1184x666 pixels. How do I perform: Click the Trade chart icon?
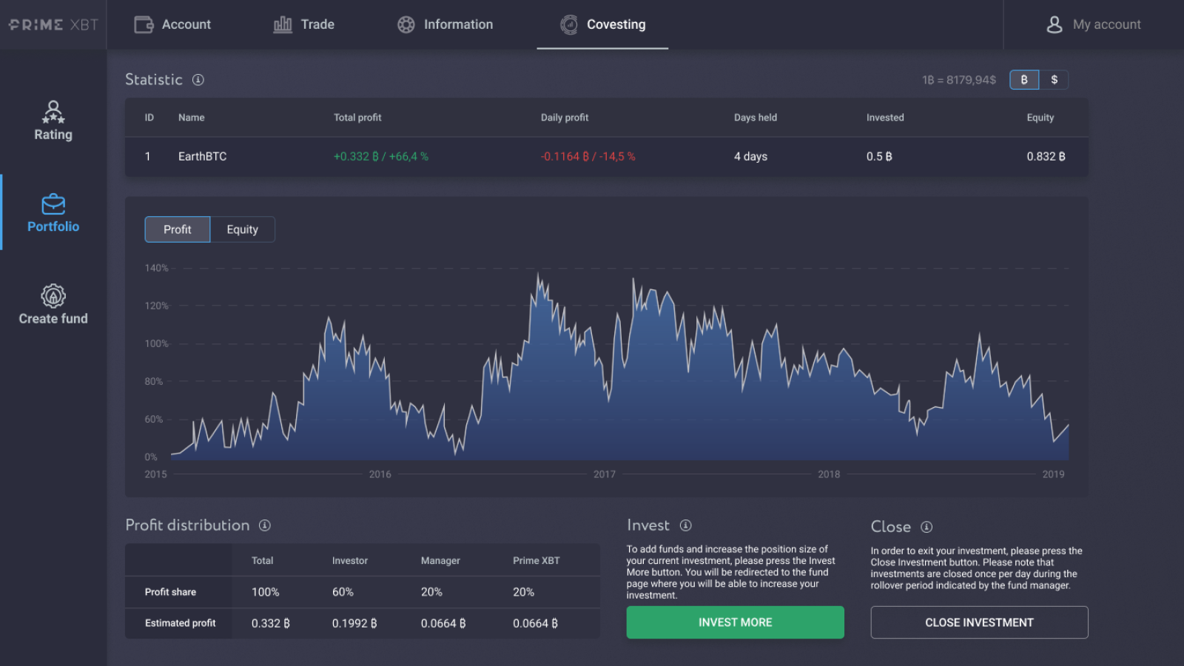coord(283,24)
